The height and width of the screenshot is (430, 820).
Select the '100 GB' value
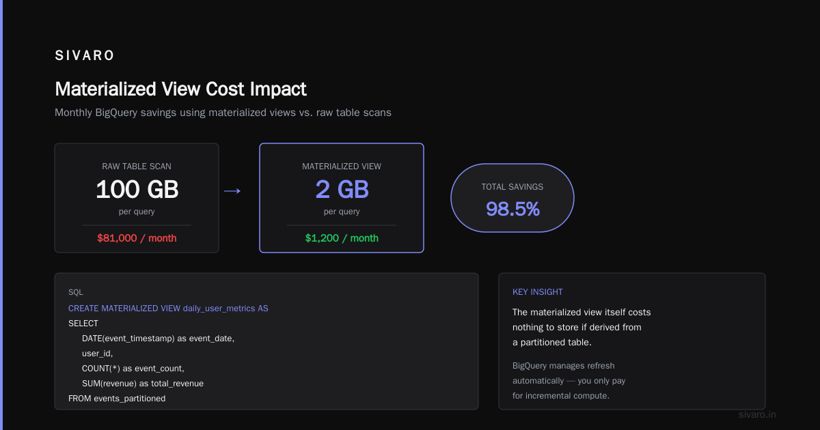click(x=137, y=189)
